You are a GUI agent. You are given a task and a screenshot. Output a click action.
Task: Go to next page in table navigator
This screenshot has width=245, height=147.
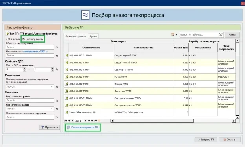[x=89, y=121]
